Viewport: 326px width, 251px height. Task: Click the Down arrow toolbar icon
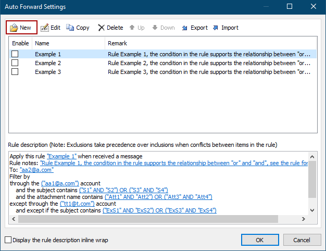coord(155,28)
